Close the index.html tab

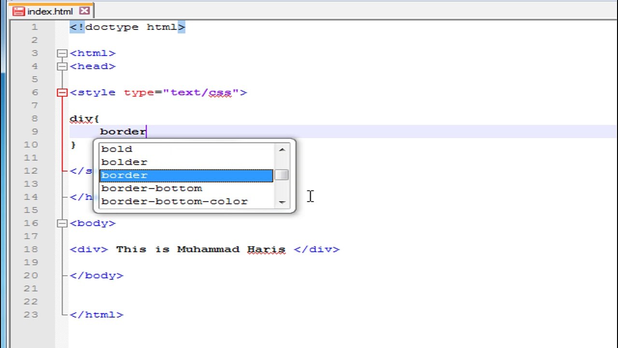[x=84, y=11]
